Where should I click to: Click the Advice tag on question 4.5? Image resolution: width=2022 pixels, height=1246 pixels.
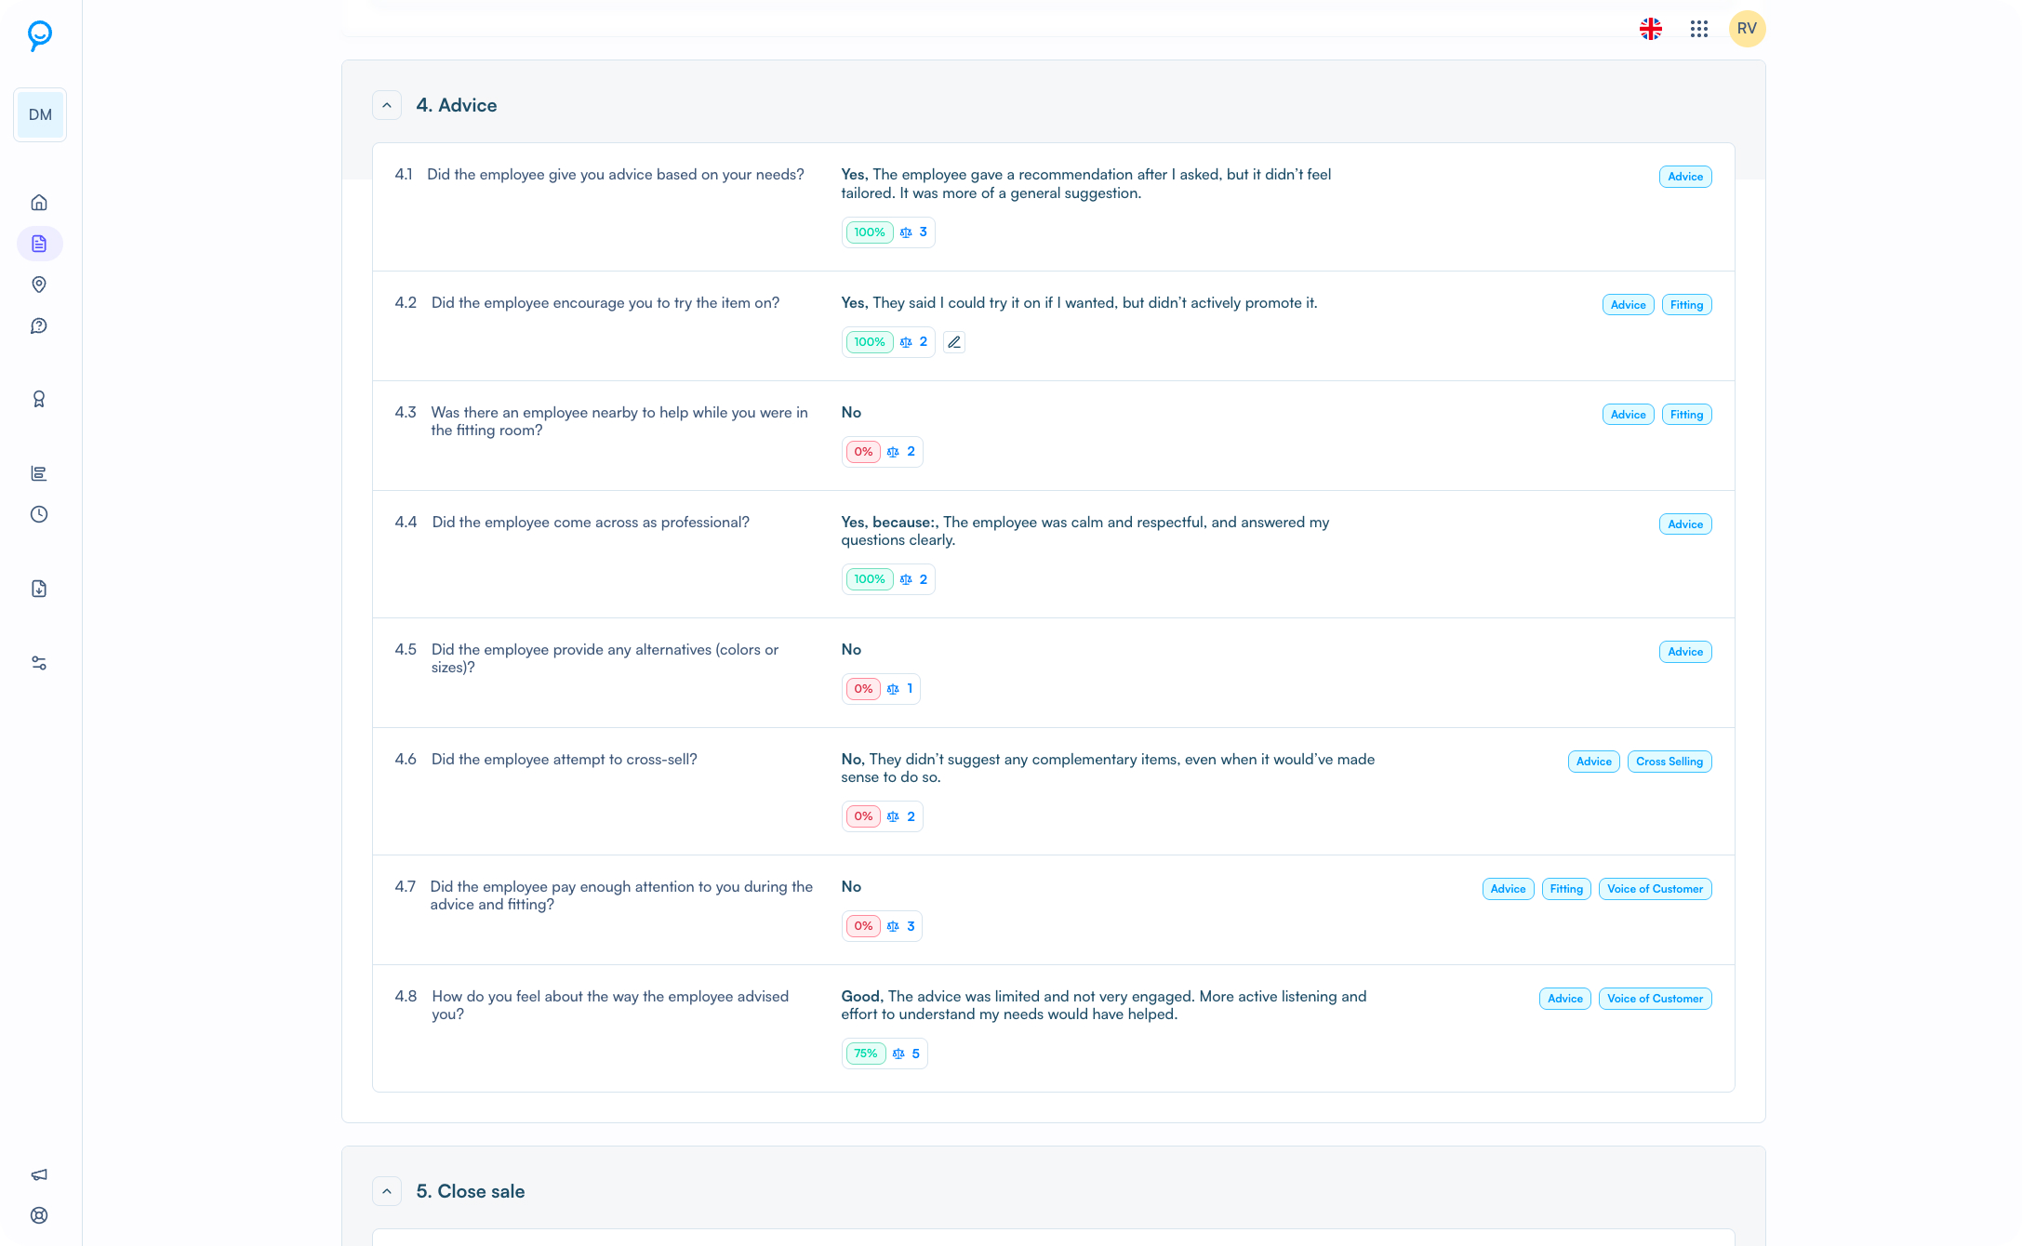click(x=1685, y=652)
